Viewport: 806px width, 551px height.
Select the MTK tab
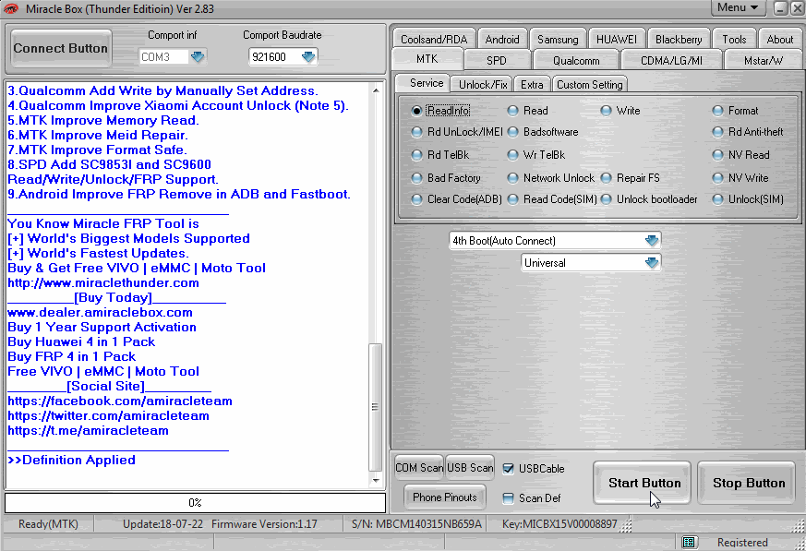[x=427, y=59]
